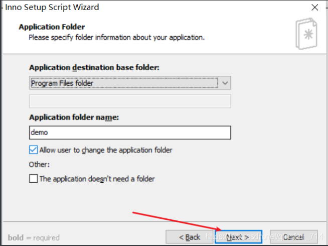Click the 'Application Folder' heading

coord(52,27)
